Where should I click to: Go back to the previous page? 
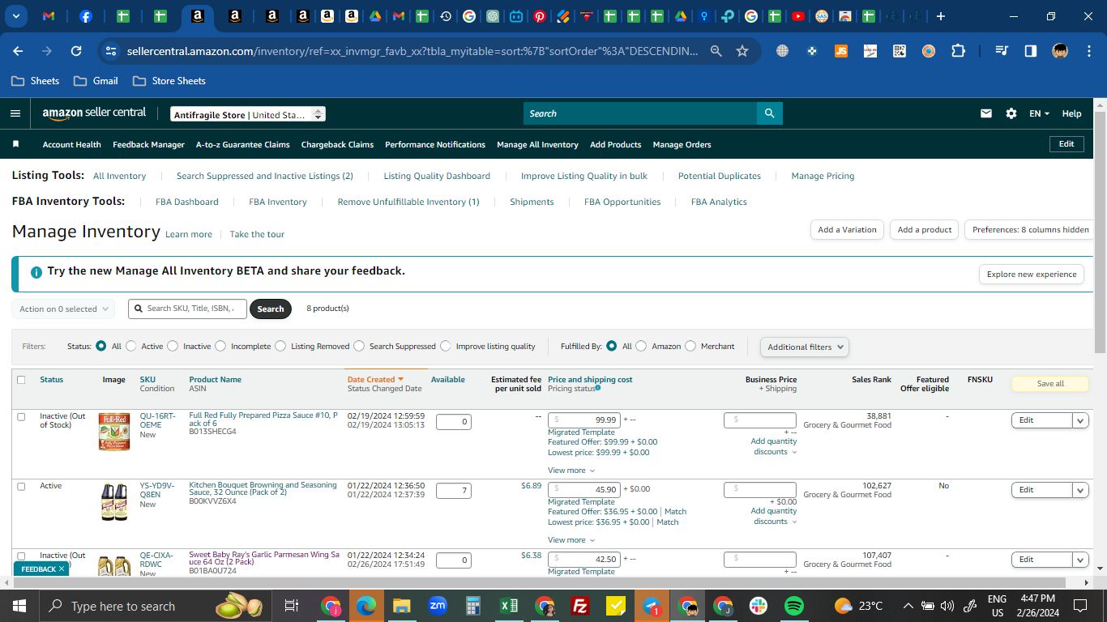19,51
